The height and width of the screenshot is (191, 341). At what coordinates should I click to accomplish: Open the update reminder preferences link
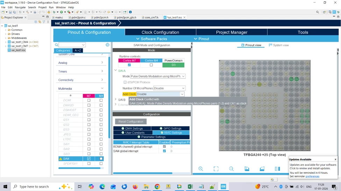[312, 176]
